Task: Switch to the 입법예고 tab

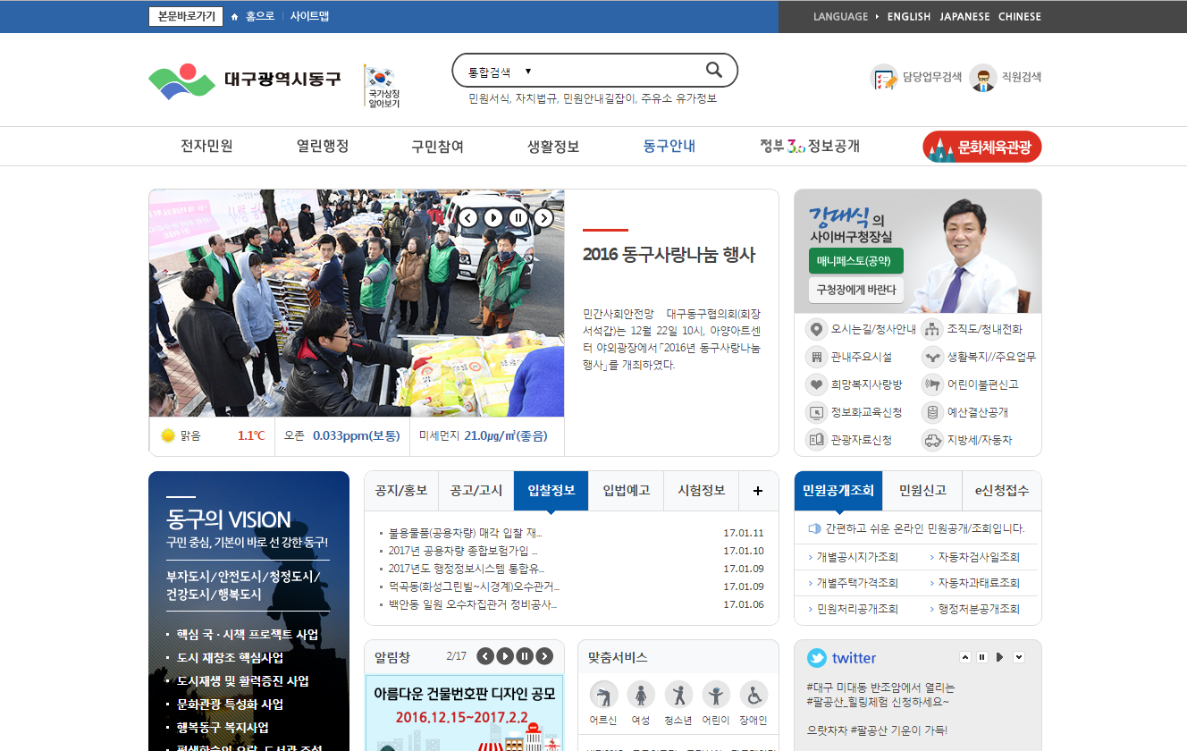Action: pyautogui.click(x=626, y=491)
